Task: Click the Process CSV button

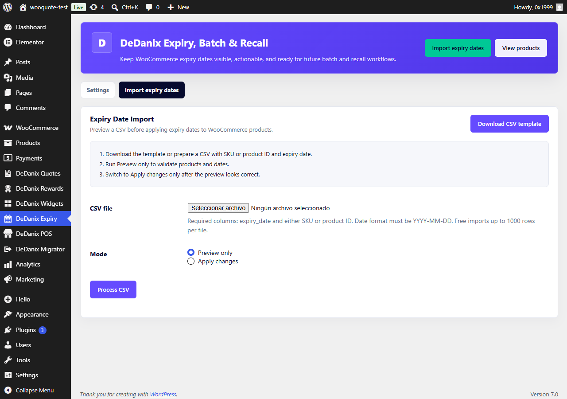Action: 113,289
